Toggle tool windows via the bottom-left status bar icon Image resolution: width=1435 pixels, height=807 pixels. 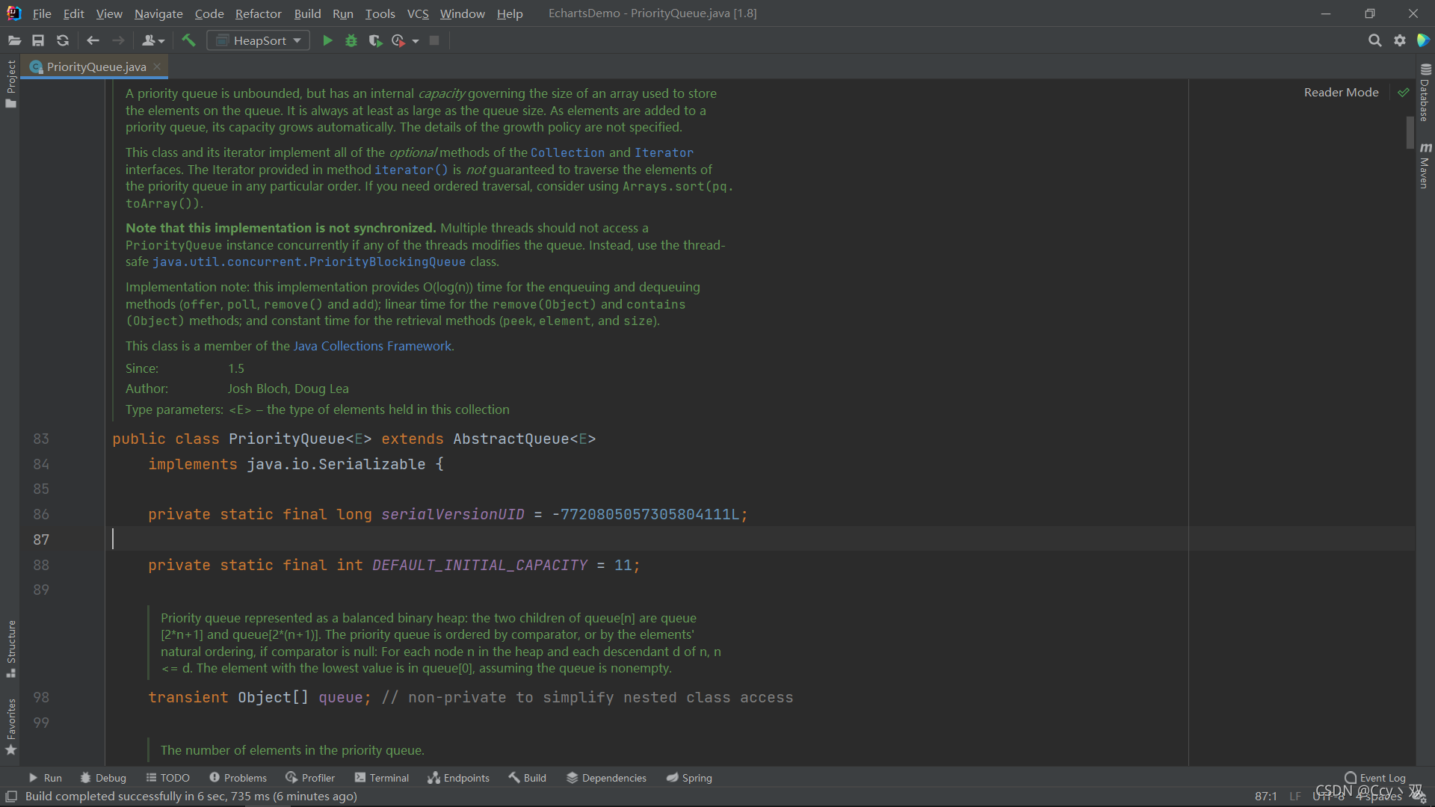[x=11, y=797]
